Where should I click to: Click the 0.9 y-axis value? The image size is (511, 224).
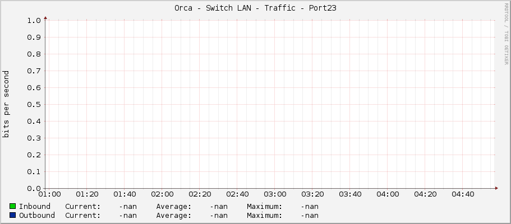click(x=34, y=37)
